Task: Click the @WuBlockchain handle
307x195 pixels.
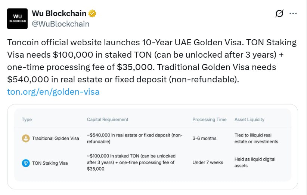Action: [61, 24]
